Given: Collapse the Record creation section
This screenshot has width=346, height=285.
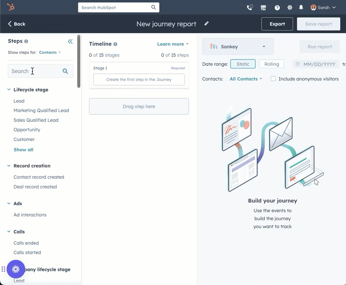Looking at the screenshot, I should 9,166.
